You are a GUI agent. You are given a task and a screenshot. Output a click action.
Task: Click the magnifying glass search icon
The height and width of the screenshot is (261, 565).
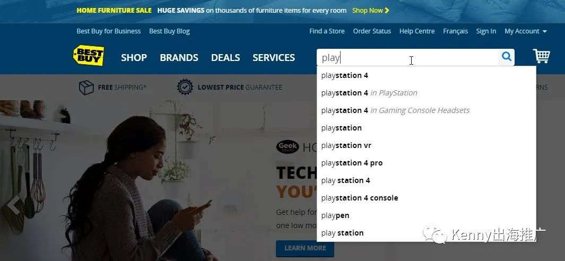(506, 57)
